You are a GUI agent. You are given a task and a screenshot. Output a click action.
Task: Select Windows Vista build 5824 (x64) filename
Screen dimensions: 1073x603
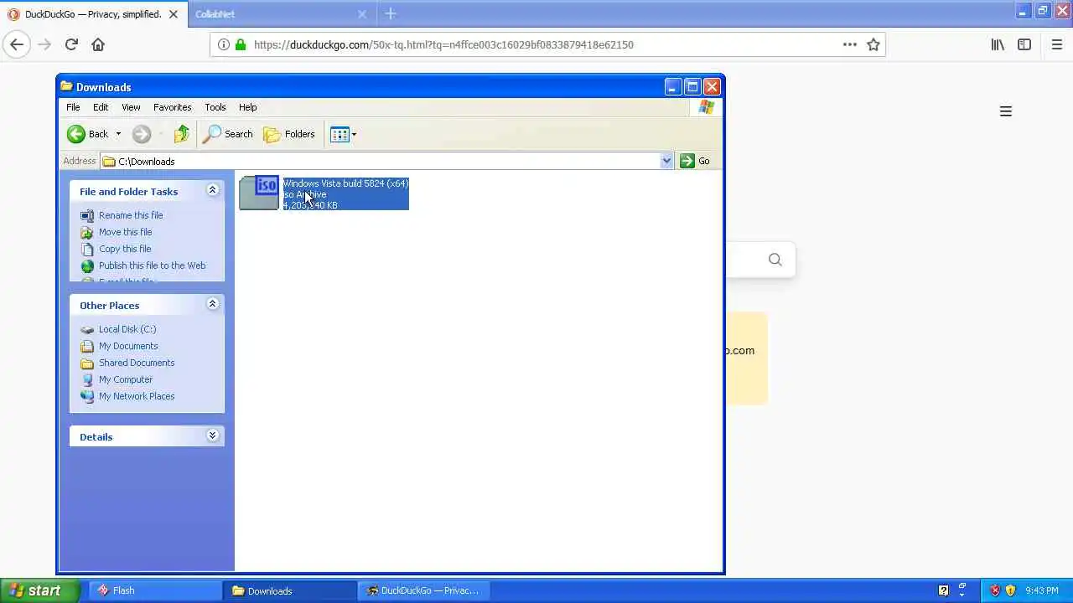click(x=345, y=183)
